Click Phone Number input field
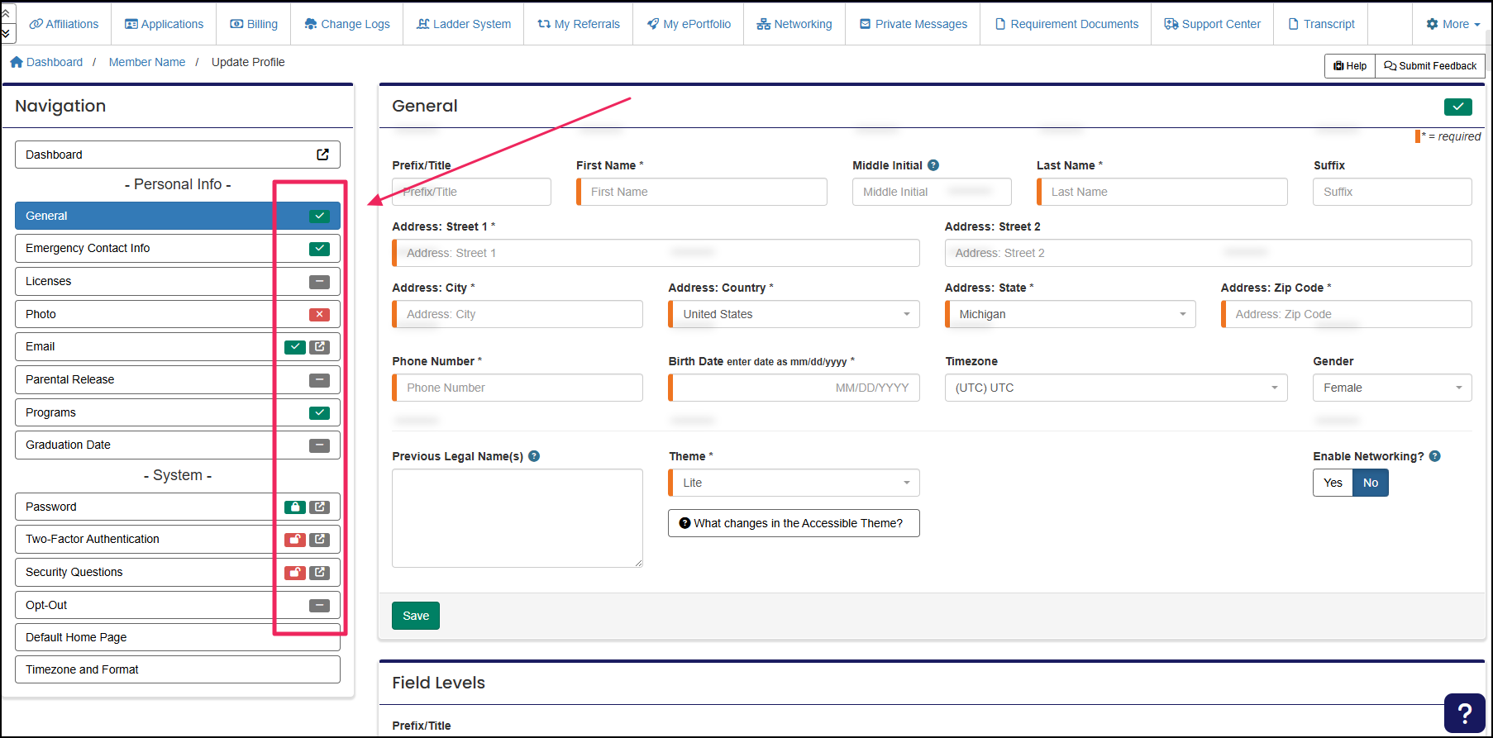 click(518, 388)
